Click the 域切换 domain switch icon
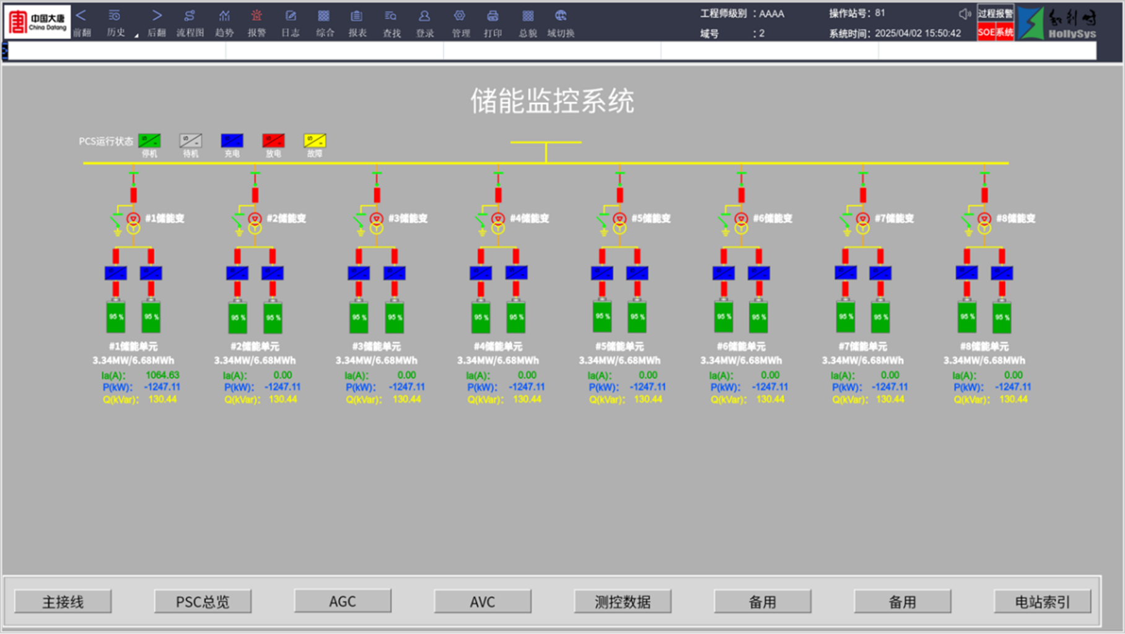Image resolution: width=1125 pixels, height=634 pixels. (x=561, y=17)
